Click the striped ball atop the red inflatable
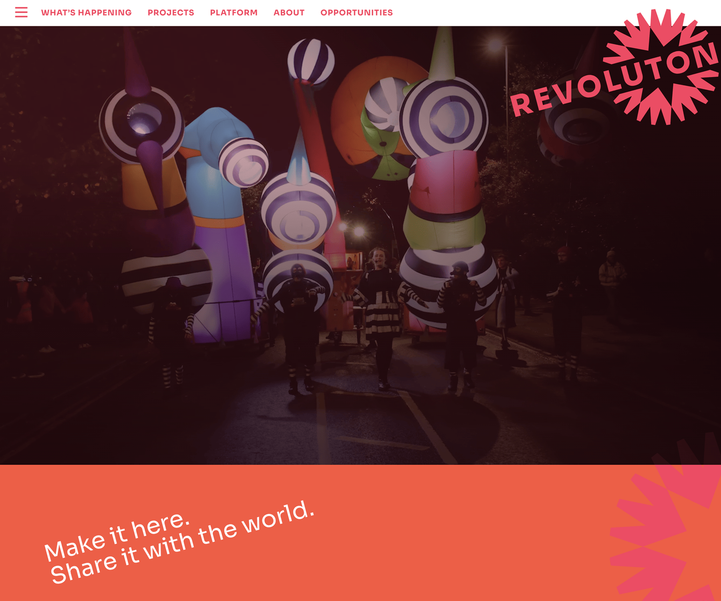This screenshot has height=601, width=721. click(x=311, y=60)
